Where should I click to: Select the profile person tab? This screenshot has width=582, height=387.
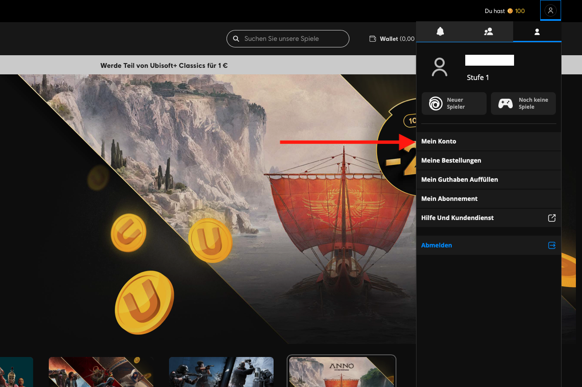[537, 32]
